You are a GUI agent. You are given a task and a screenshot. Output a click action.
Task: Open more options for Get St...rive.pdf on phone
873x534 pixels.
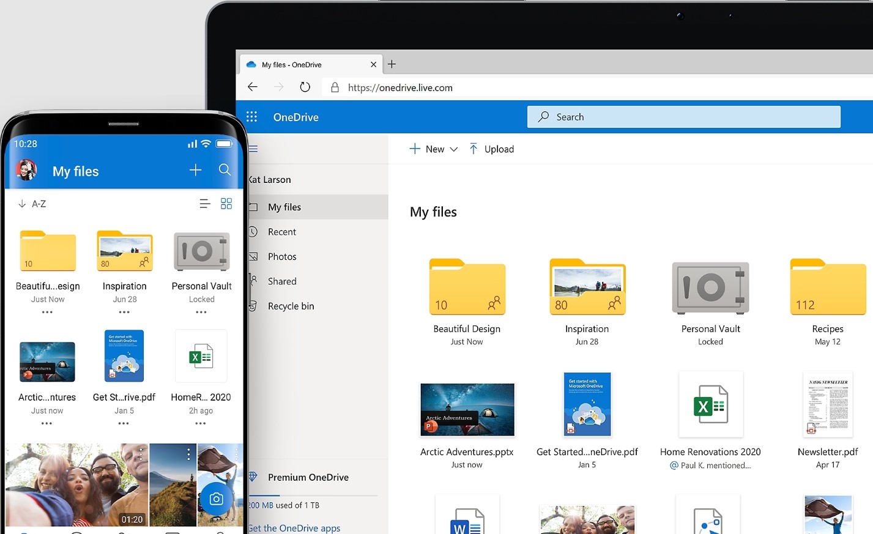pyautogui.click(x=124, y=423)
